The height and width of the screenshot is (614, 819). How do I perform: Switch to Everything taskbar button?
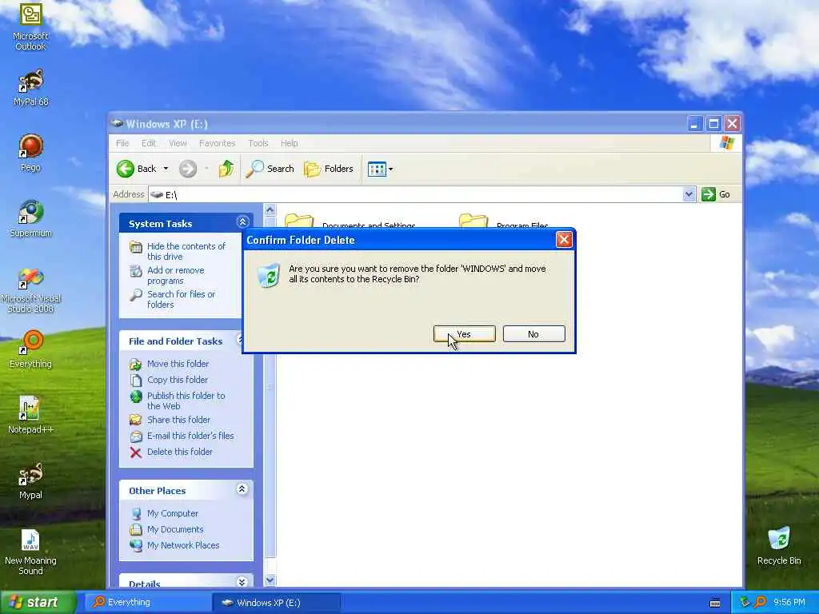click(148, 603)
